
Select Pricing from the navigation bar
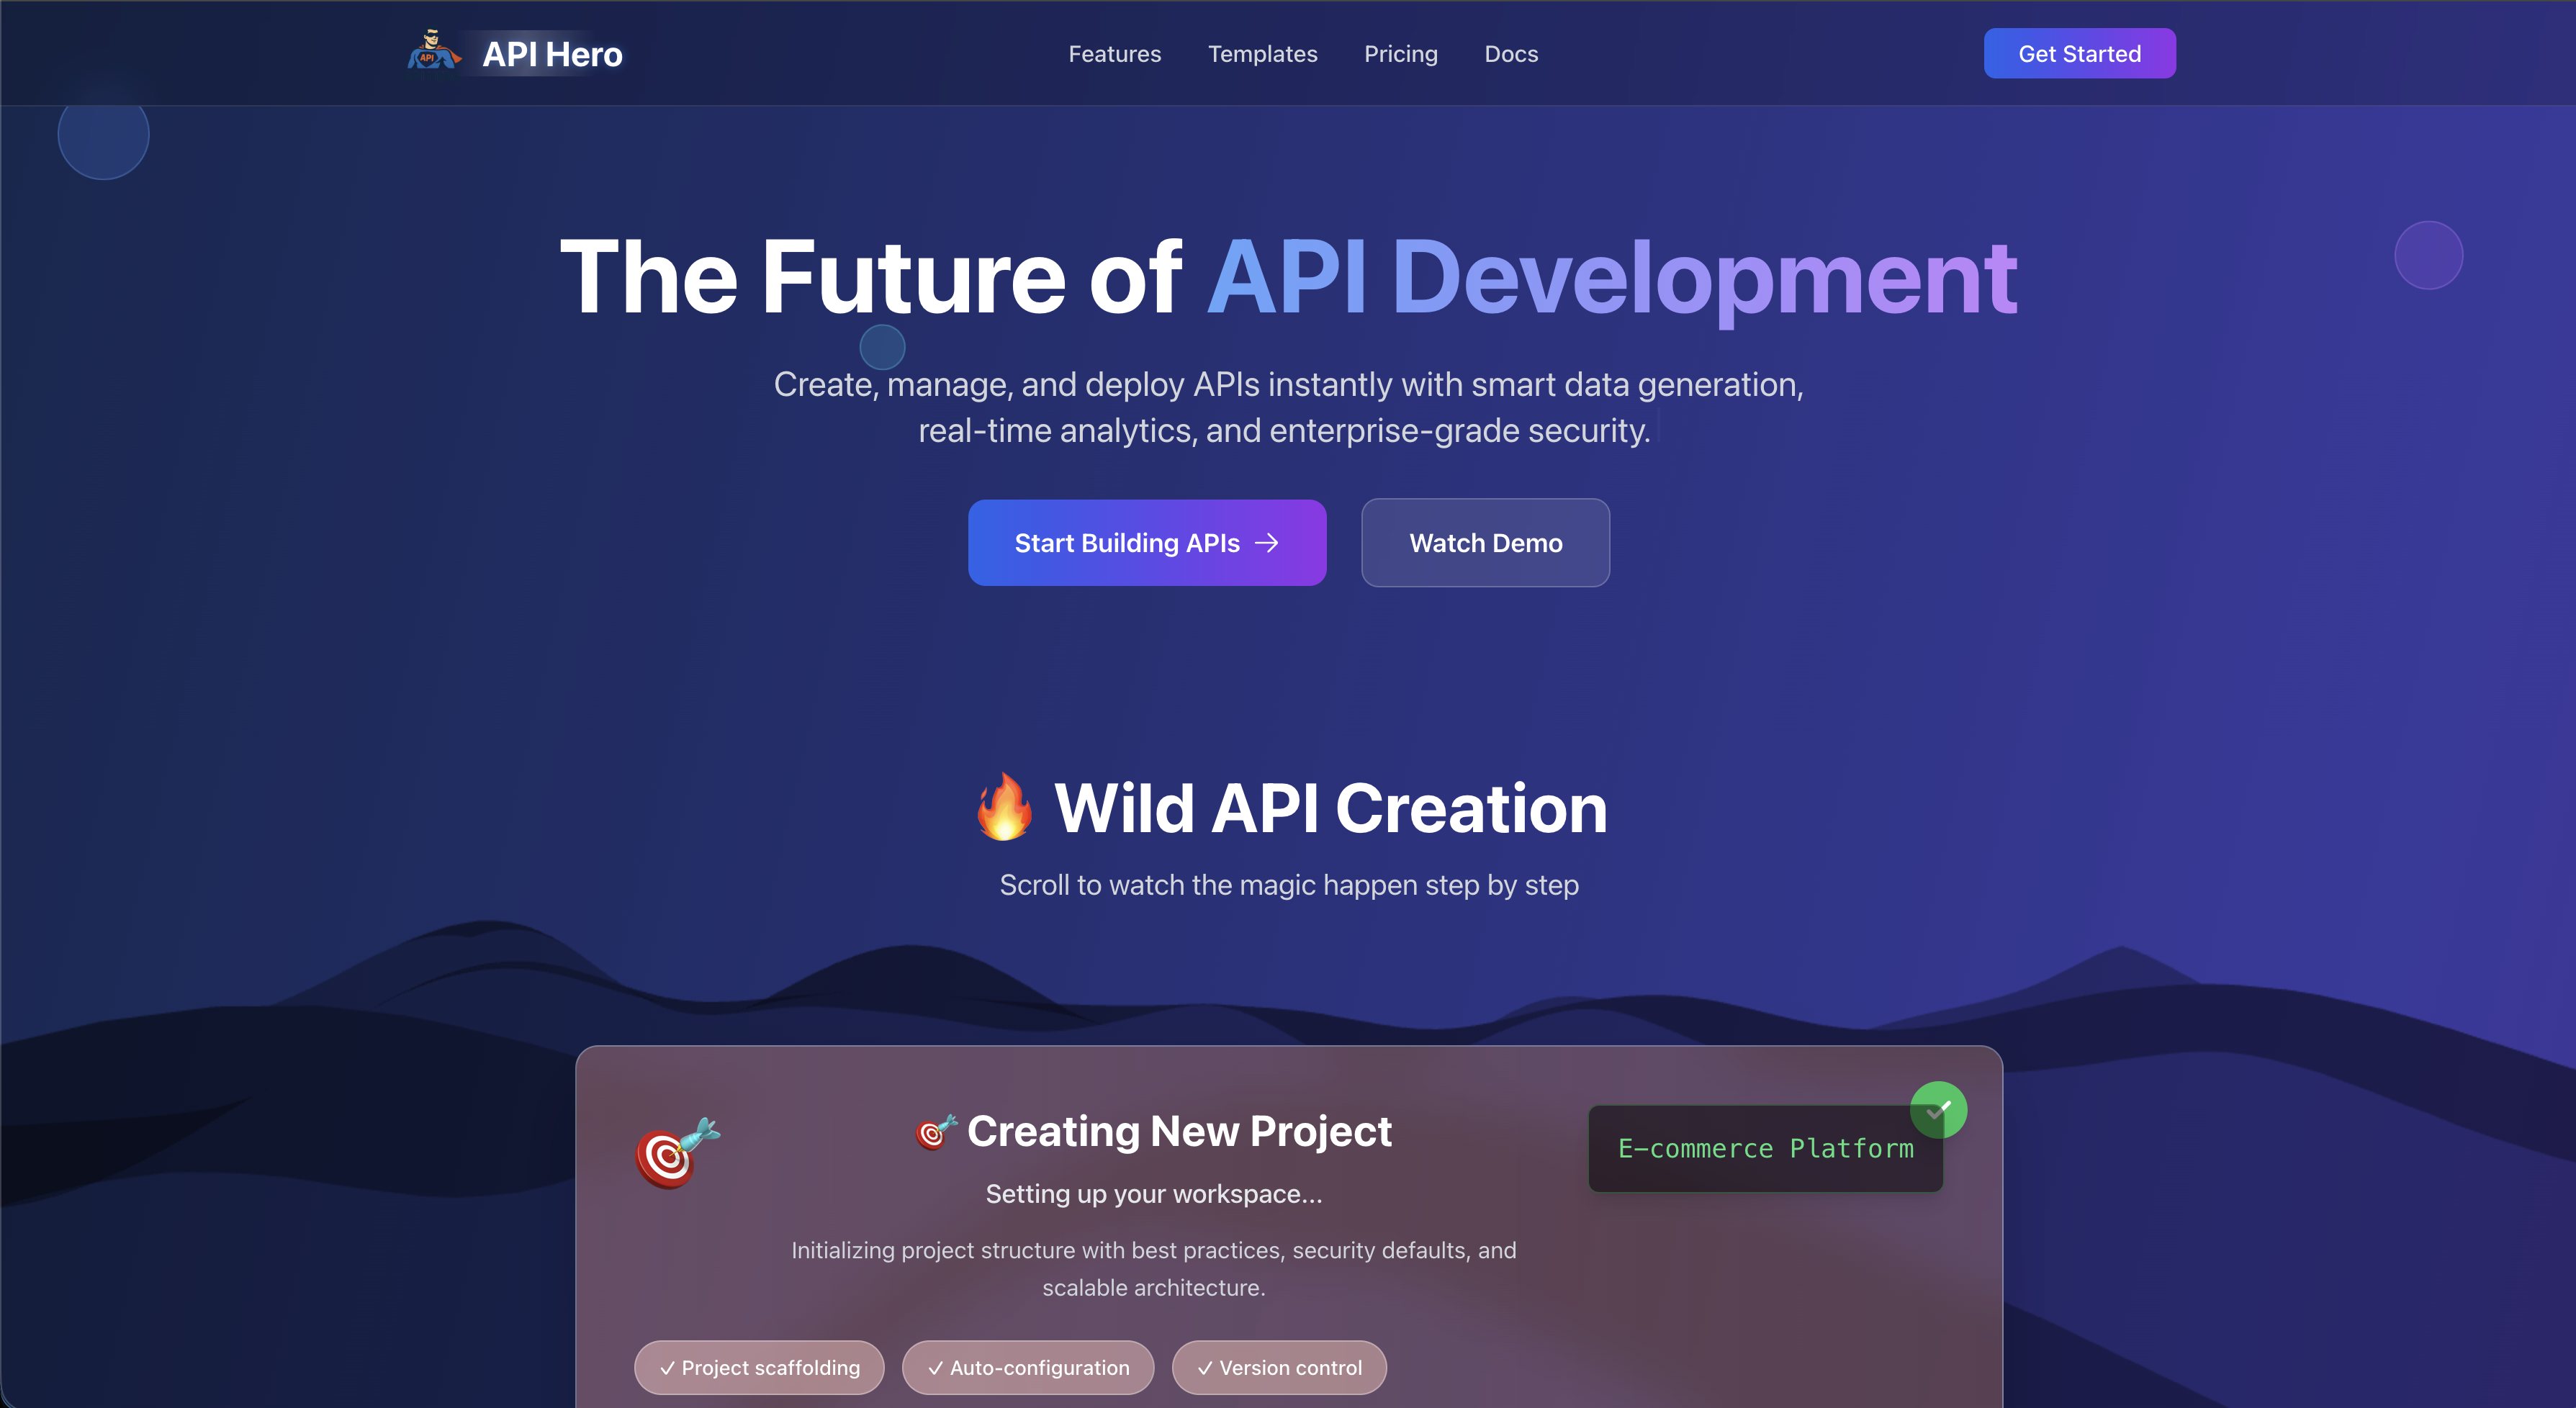click(x=1400, y=54)
